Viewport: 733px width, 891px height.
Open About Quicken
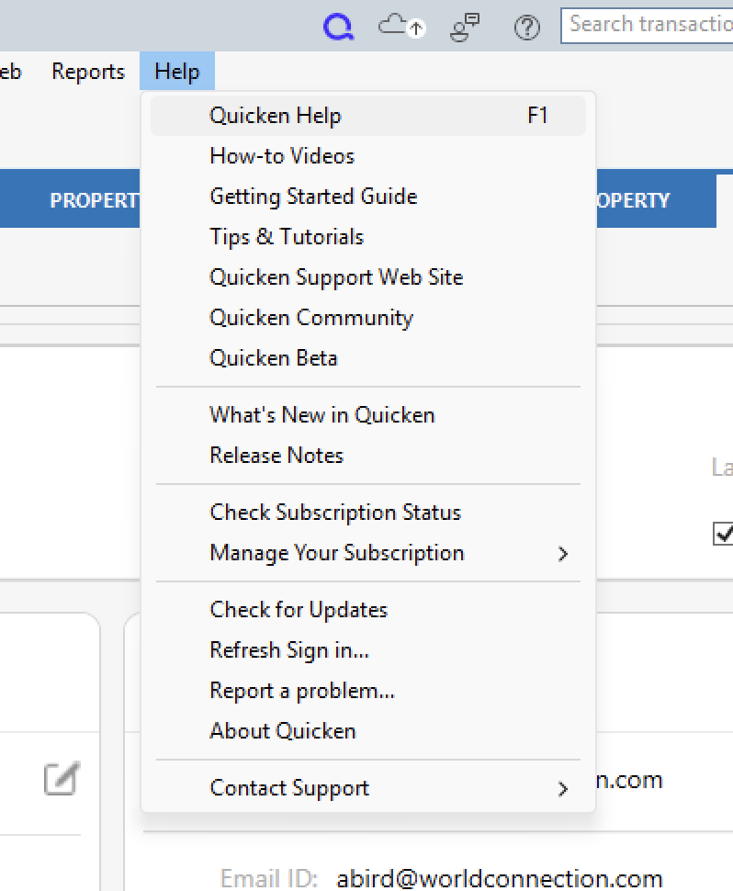[x=282, y=730]
